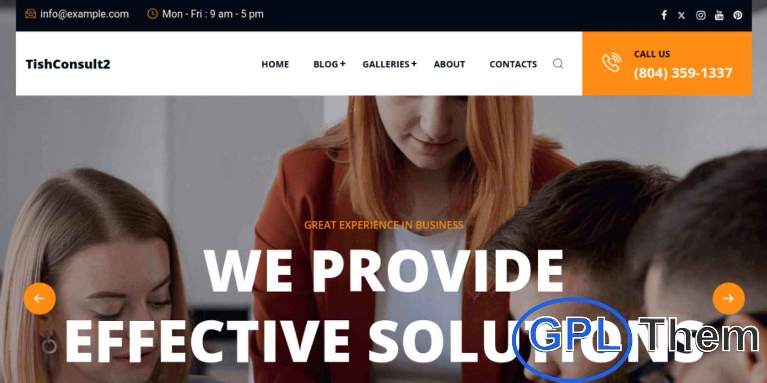Click the TishConsult2 site logo
This screenshot has width=767, height=383.
tap(68, 64)
